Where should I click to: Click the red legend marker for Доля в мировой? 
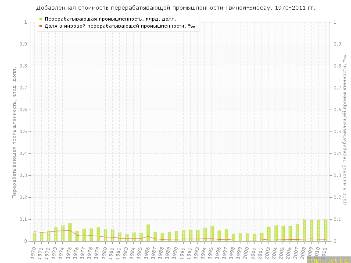(x=40, y=26)
